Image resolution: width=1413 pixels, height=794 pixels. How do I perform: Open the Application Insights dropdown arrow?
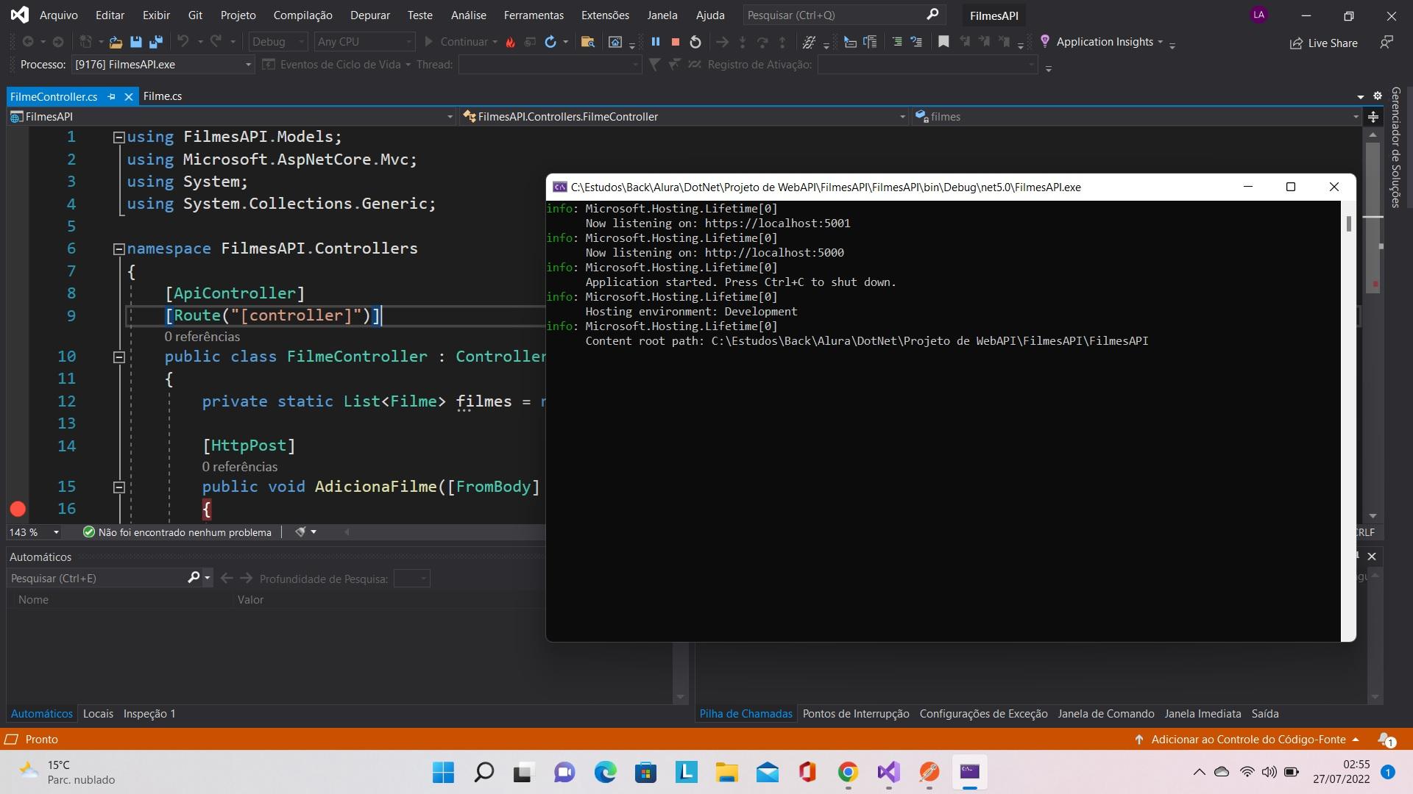point(1161,42)
